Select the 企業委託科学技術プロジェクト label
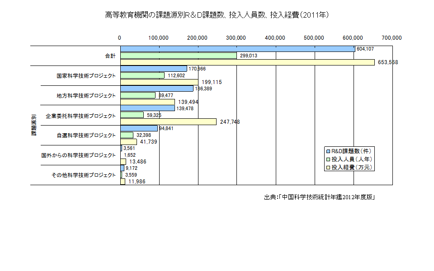This screenshot has width=434, height=271. 80,116
